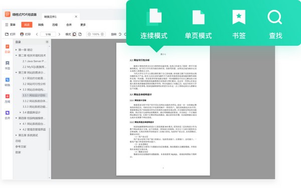Click the 压缩 compress sidebar icon

pyautogui.click(x=8, y=98)
